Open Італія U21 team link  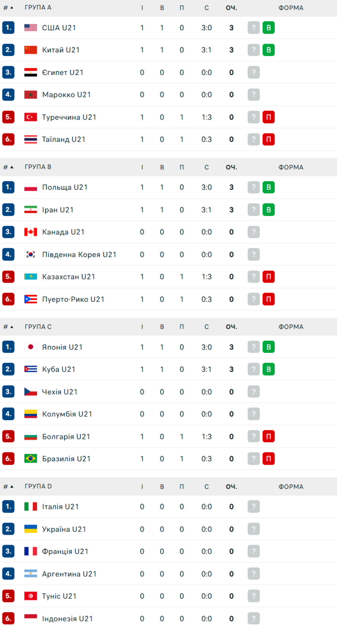[60, 507]
